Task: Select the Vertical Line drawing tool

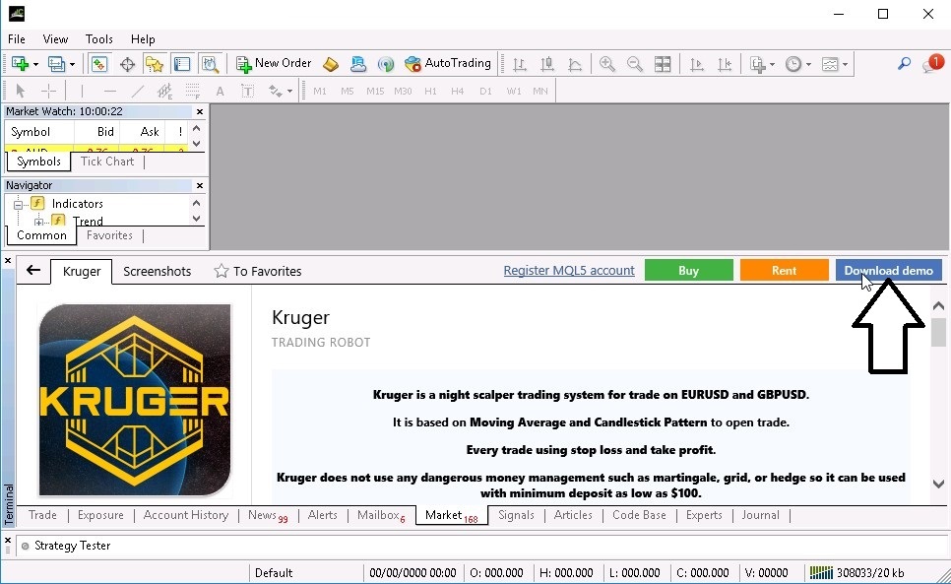Action: pyautogui.click(x=82, y=91)
